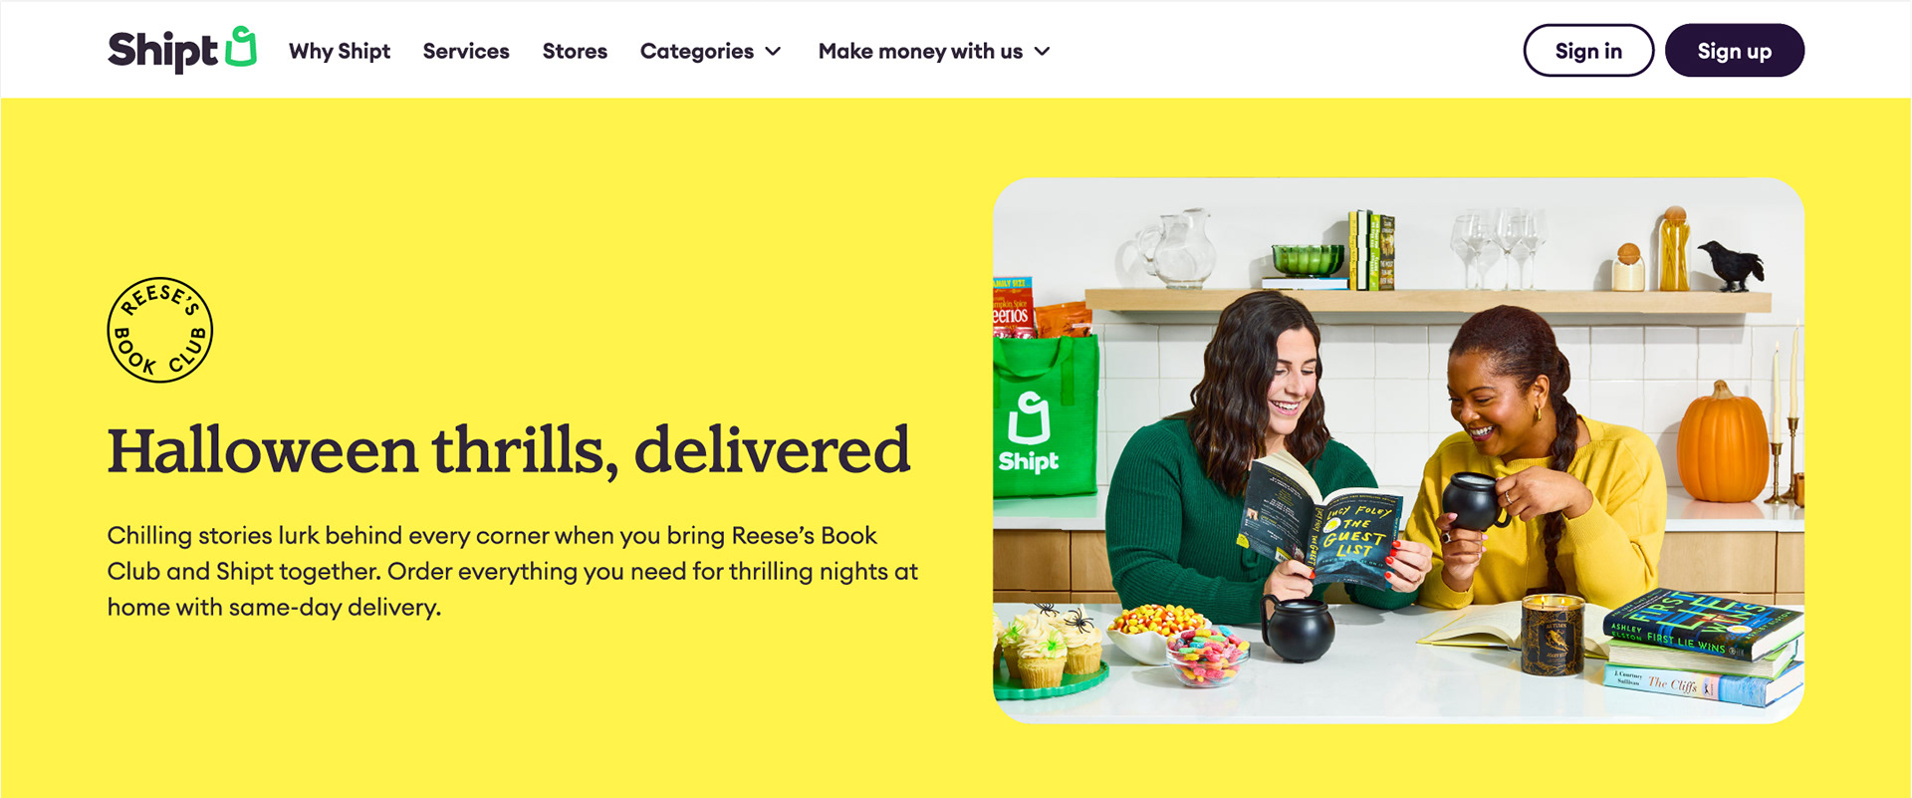Click the black crow on shelf
This screenshot has width=1912, height=798.
point(1732,264)
